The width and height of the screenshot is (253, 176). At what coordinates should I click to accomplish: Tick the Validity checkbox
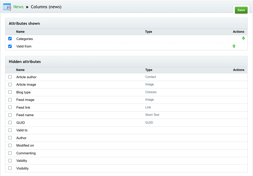point(10,161)
